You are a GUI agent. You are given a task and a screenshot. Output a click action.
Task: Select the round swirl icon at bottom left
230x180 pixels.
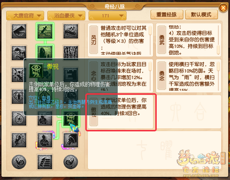[19, 162]
